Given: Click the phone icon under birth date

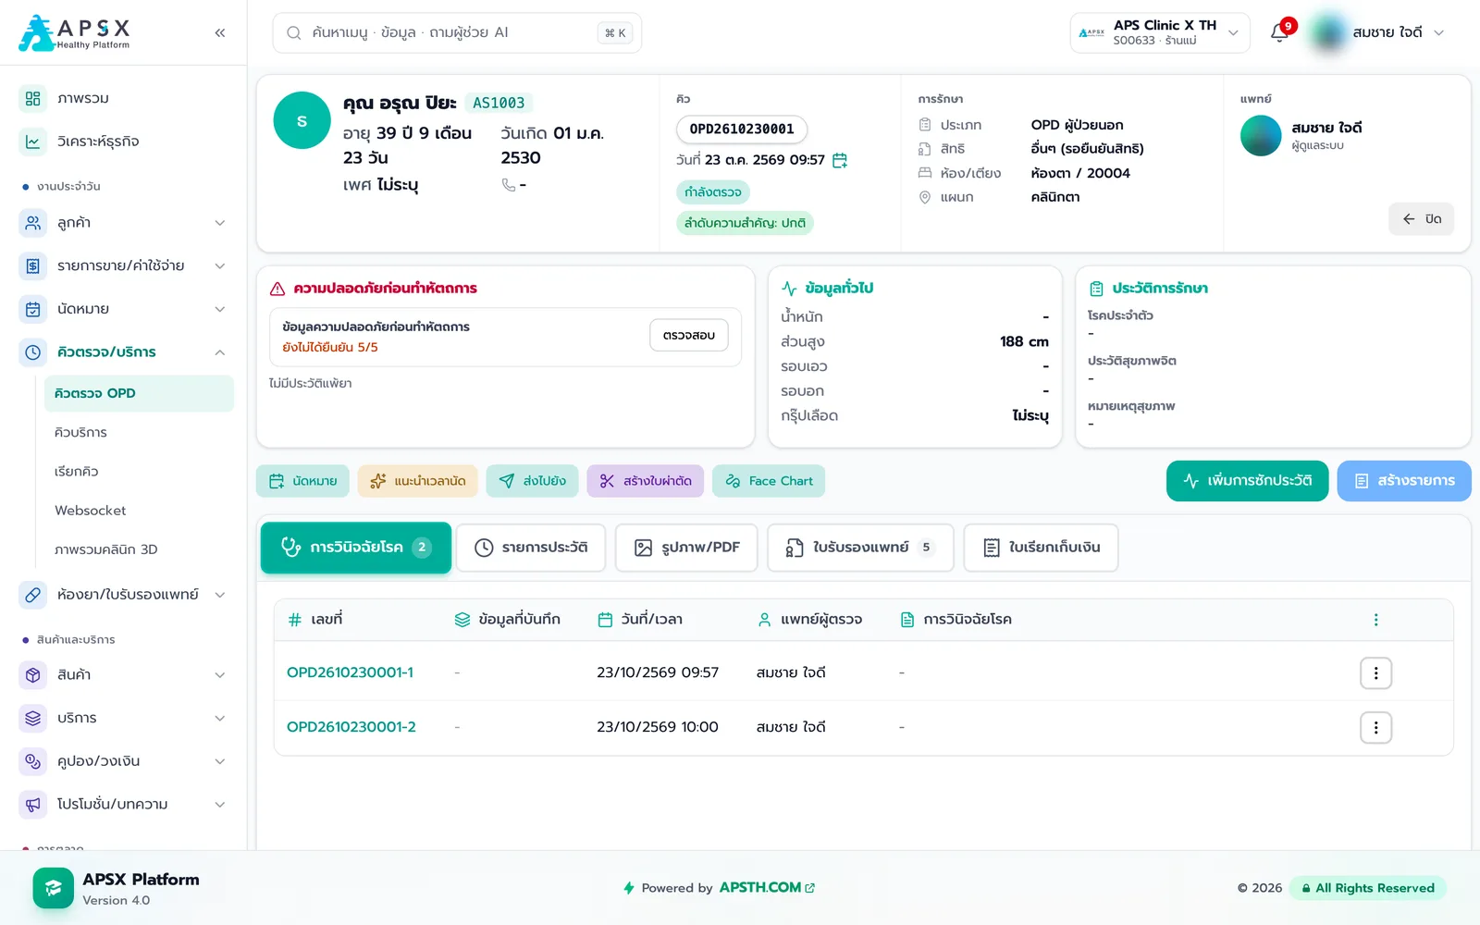Looking at the screenshot, I should coord(508,185).
